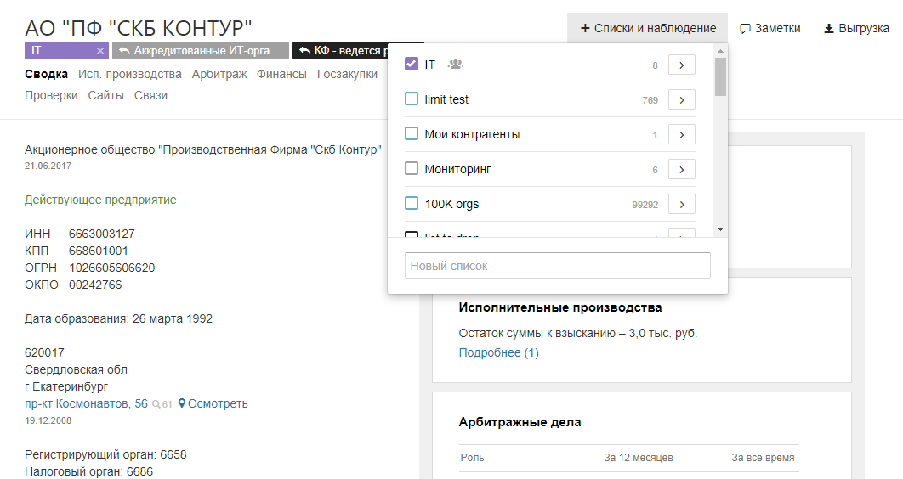Screen dimensions: 903x479
Task: Enable the Мониторинг list checkbox
Action: coord(412,169)
